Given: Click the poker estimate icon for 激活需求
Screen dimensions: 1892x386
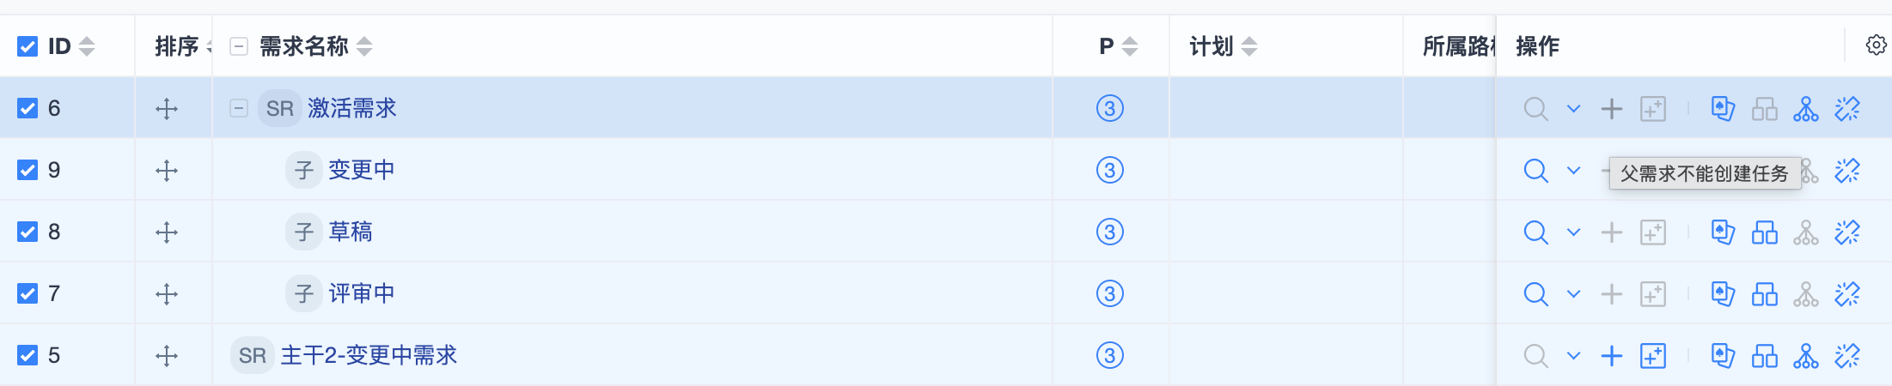Looking at the screenshot, I should pos(1723,108).
